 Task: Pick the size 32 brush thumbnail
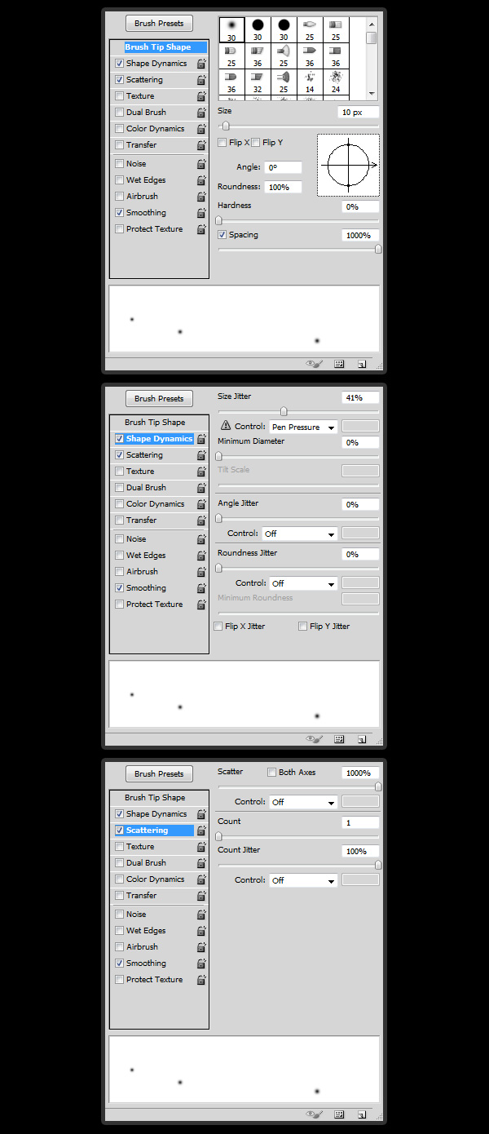point(258,82)
